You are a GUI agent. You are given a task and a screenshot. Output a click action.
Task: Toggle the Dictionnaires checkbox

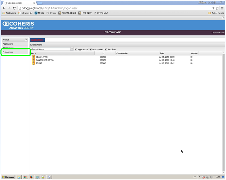91,49
